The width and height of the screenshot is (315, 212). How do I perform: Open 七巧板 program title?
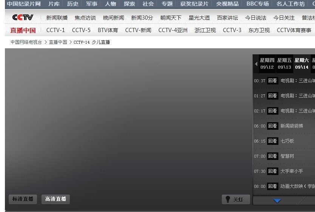[287, 141]
